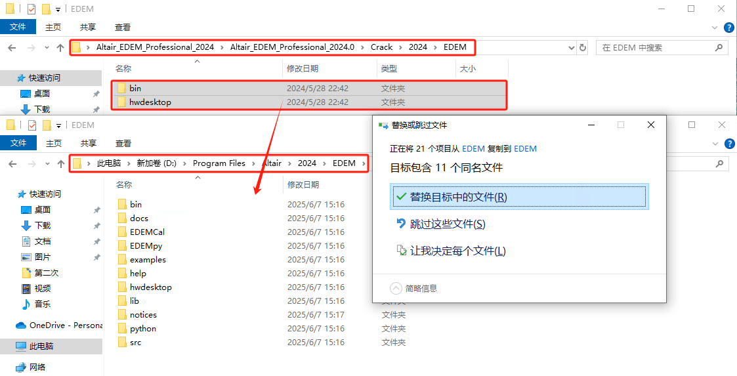
Task: Click back arrow in the top Crack EDEM window
Action: 12,47
